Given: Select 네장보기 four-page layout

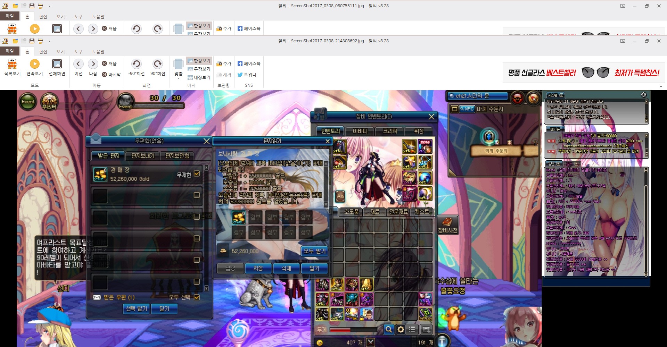Looking at the screenshot, I should [199, 77].
